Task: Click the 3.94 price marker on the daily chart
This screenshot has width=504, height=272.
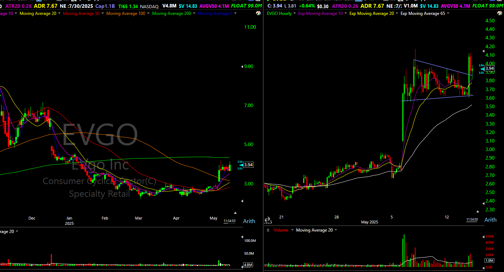Action: [248, 165]
